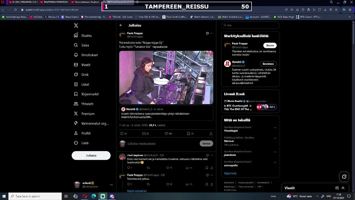Bookmark Pank Frappa's reply Toivottavasti jatkuu
This screenshot has width=355, height=200.
tap(207, 184)
